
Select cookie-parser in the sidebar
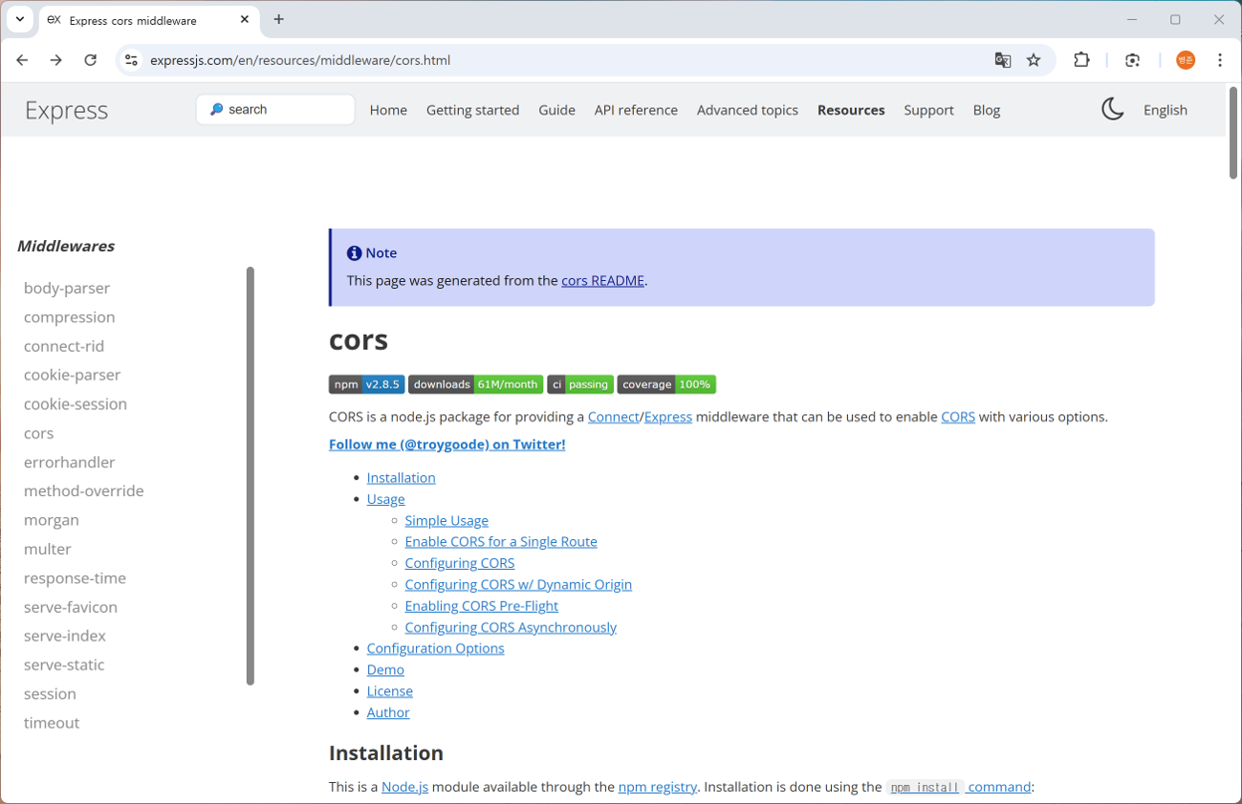(x=72, y=375)
